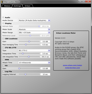This screenshot has width=92, height=94.
Task: Click the Audio Device label
Action: pos(8,20)
